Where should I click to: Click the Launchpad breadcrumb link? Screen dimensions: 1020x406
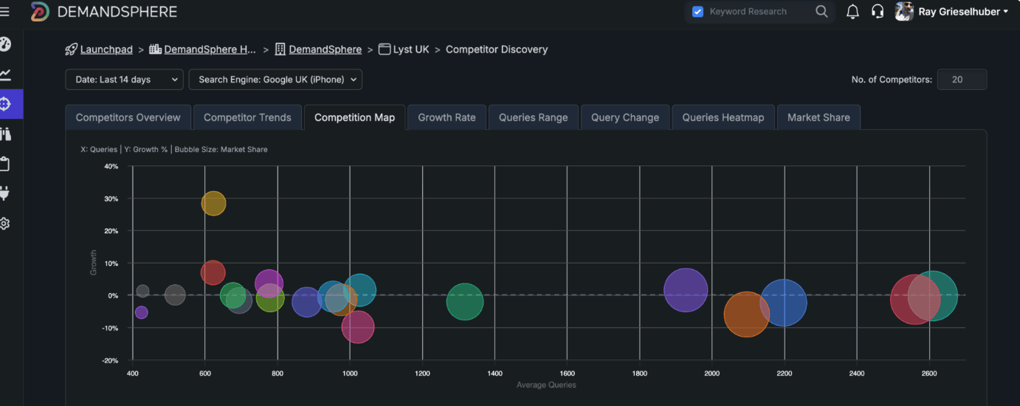click(x=106, y=49)
